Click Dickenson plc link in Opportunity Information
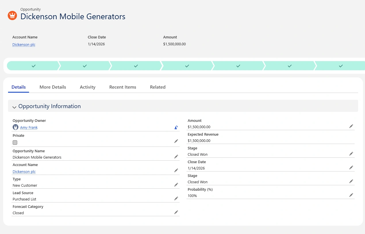 click(24, 172)
